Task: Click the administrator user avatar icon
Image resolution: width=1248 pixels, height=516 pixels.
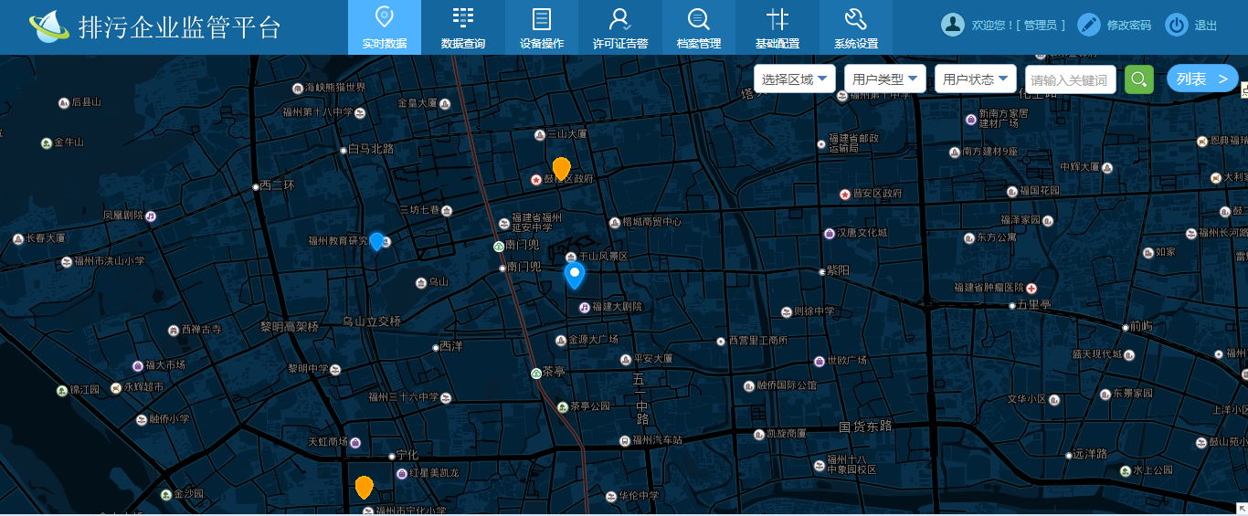Action: coord(953,25)
